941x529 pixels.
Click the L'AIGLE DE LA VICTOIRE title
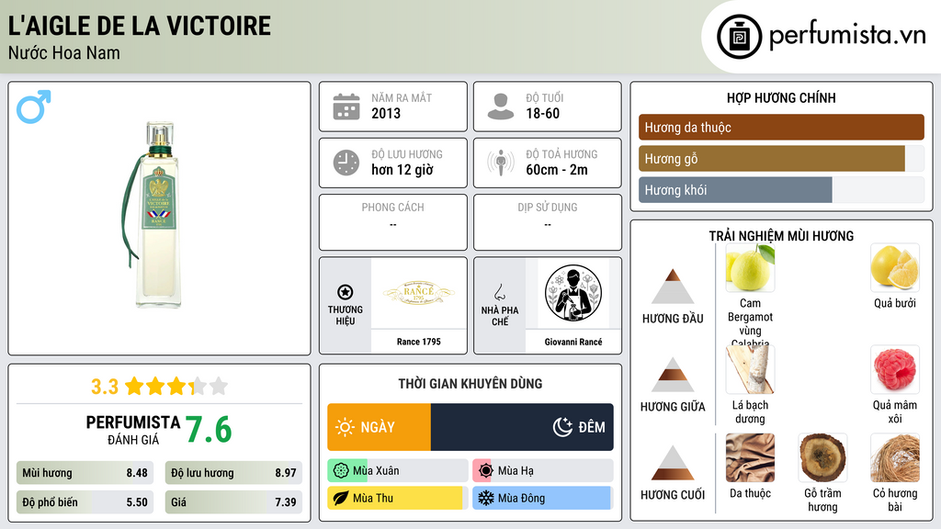click(x=140, y=26)
